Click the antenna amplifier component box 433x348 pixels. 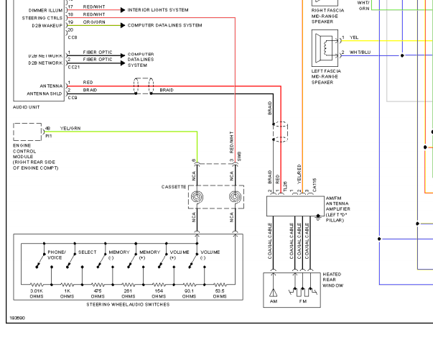tap(295, 206)
